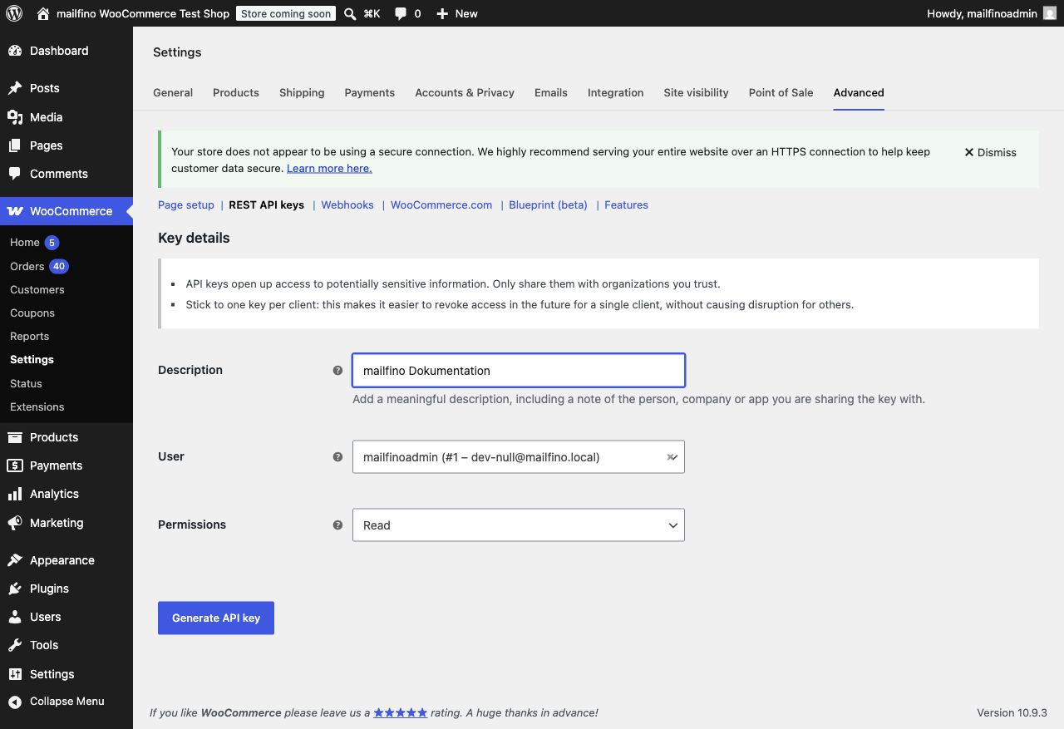Viewport: 1064px width, 729px height.
Task: Click the Dashboard gauge icon in sidebar
Action: (15, 51)
